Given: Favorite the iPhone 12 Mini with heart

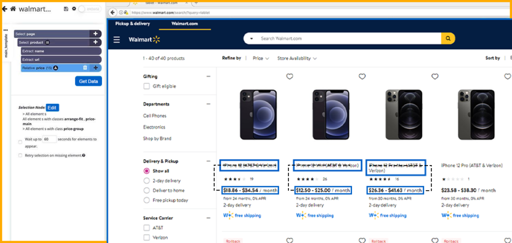Looking at the screenshot, I should [362, 76].
